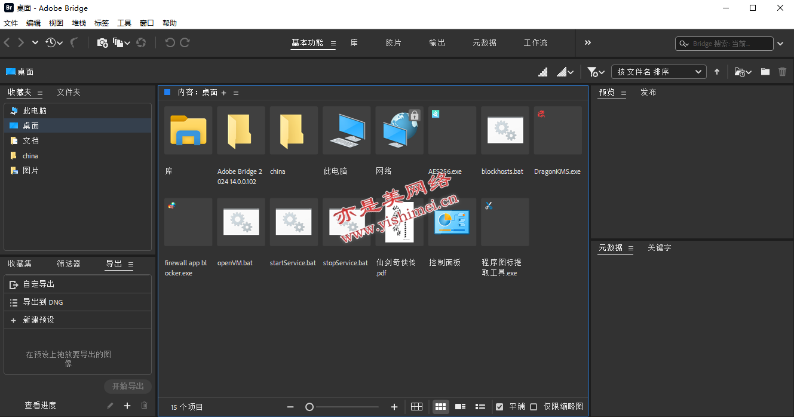The height and width of the screenshot is (417, 794).
Task: Open the parent/favorites chevron dropdown
Action: (x=35, y=42)
